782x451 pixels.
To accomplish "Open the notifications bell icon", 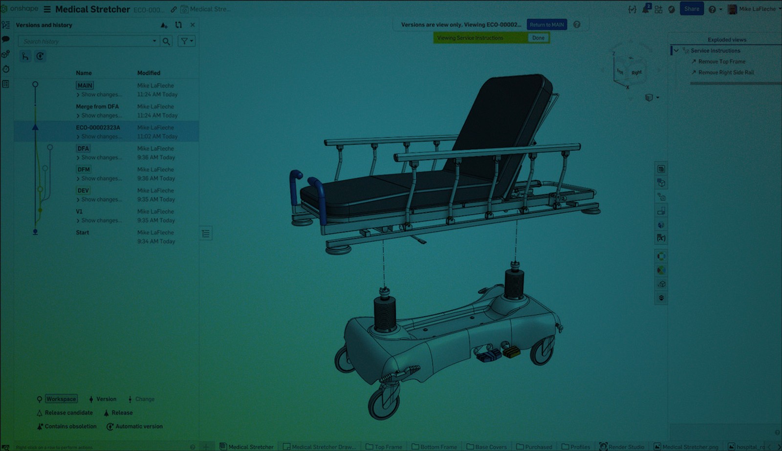I will [646, 9].
